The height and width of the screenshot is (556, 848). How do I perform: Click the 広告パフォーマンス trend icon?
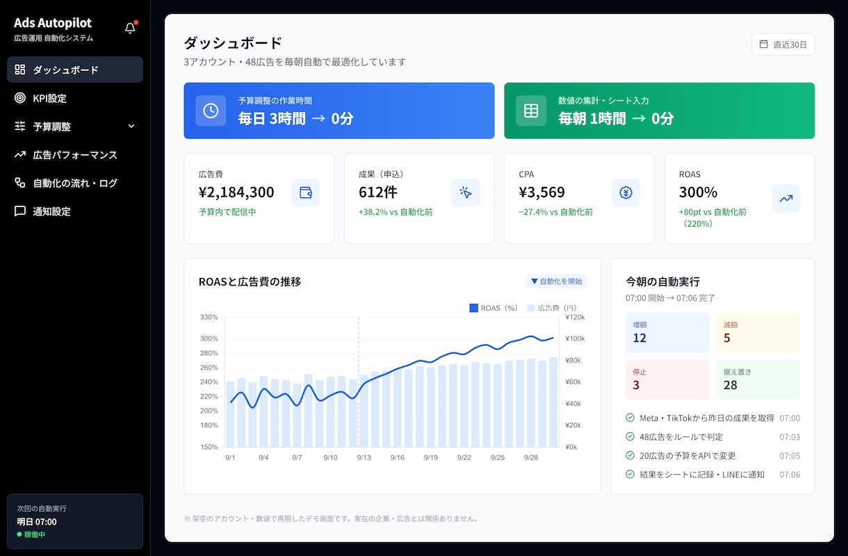click(19, 154)
